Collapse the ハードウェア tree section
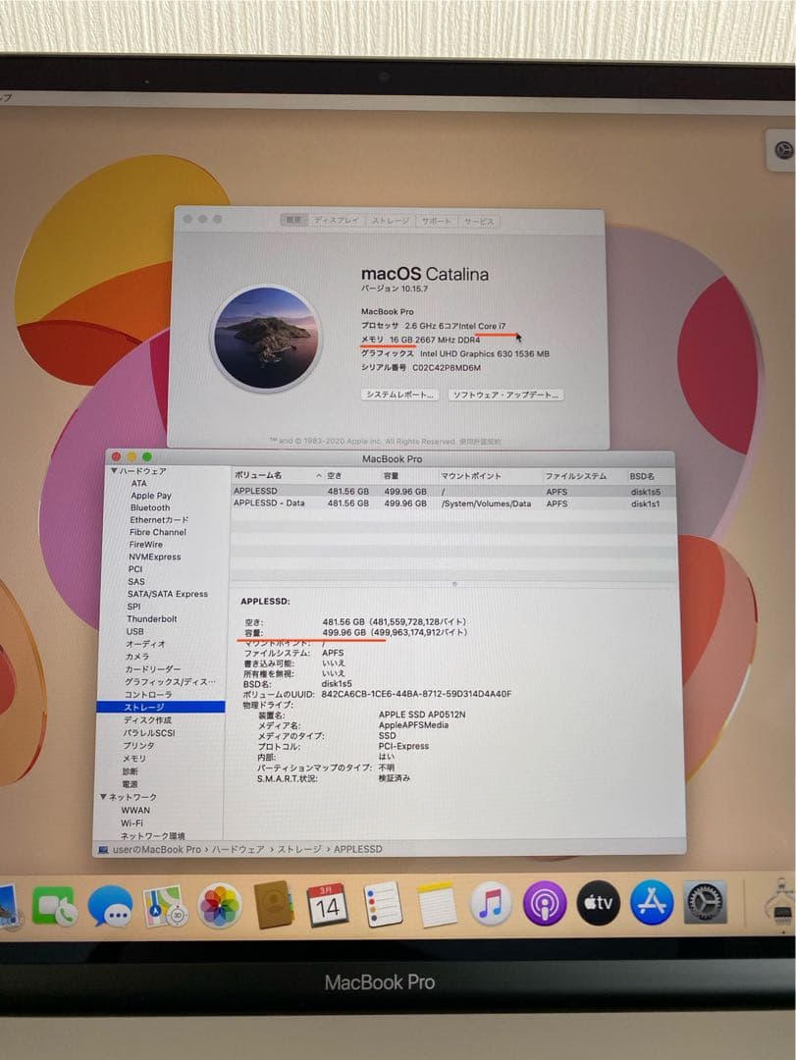796x1060 pixels. click(114, 470)
